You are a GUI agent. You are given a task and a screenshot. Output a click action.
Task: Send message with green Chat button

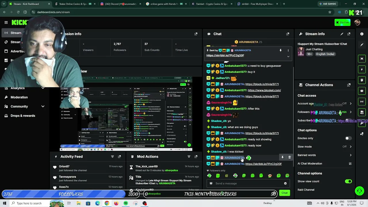click(x=284, y=193)
